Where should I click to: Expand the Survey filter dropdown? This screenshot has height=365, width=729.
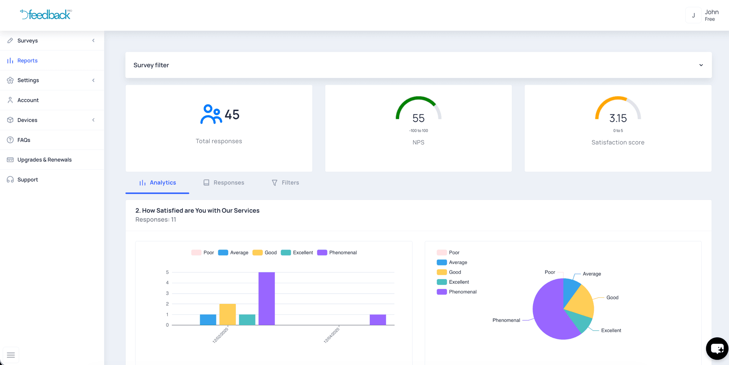coord(701,65)
